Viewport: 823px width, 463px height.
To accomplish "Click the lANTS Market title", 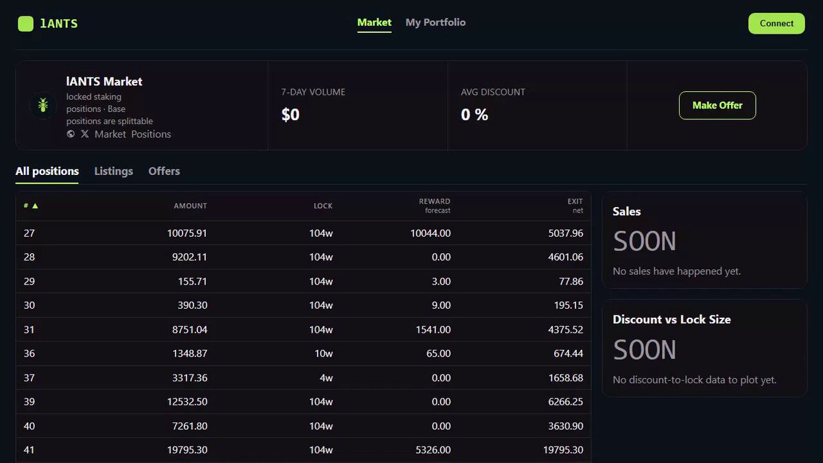I will 104,82.
